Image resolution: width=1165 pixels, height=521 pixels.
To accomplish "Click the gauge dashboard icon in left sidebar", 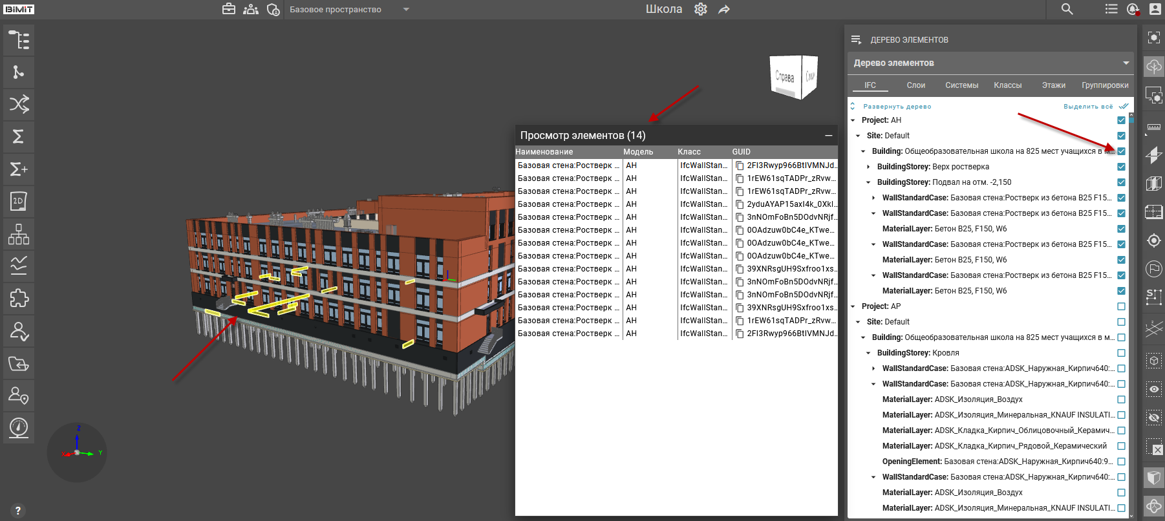I will coord(19,427).
